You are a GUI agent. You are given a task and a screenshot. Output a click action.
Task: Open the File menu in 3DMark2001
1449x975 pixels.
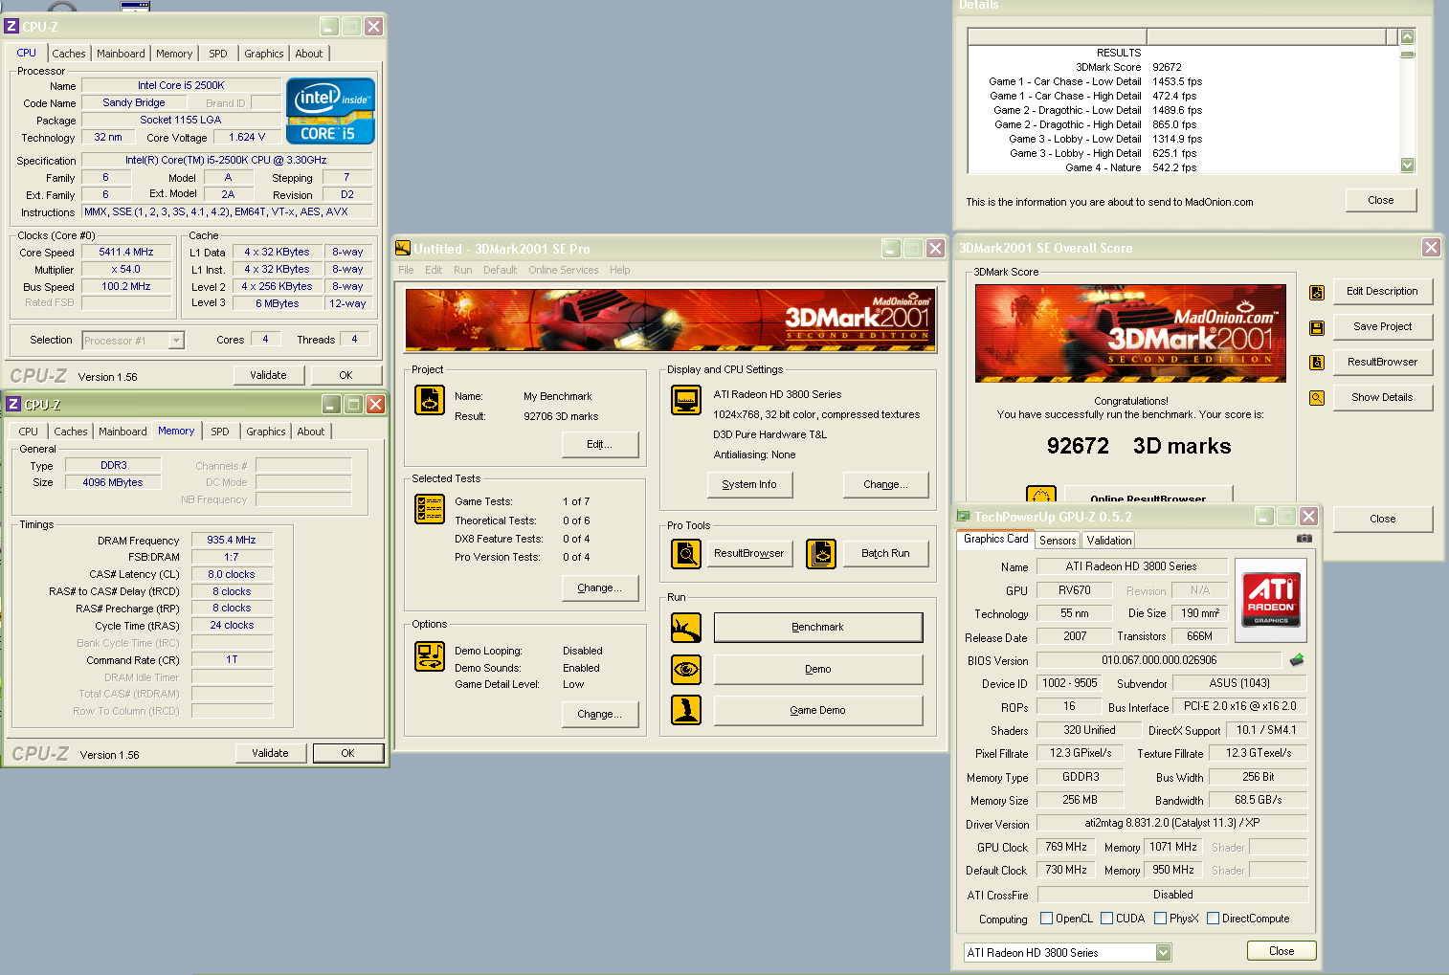(406, 270)
